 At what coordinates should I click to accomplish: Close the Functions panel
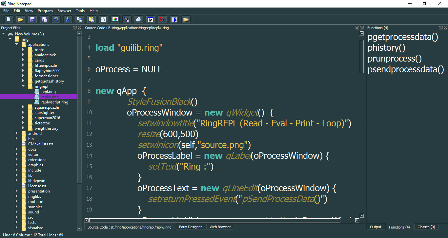coord(445,28)
